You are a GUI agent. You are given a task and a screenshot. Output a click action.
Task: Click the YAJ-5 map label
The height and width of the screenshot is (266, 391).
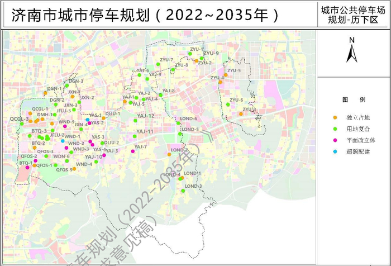(139, 104)
